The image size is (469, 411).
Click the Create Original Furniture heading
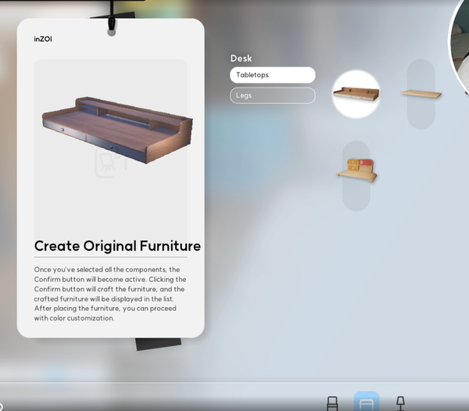click(117, 246)
